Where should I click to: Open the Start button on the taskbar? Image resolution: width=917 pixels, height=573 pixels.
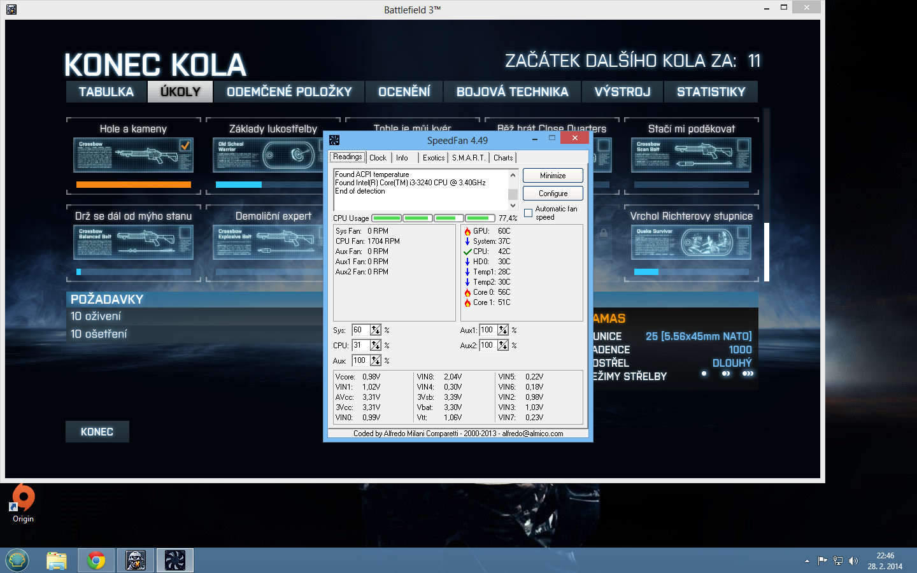[x=17, y=560]
